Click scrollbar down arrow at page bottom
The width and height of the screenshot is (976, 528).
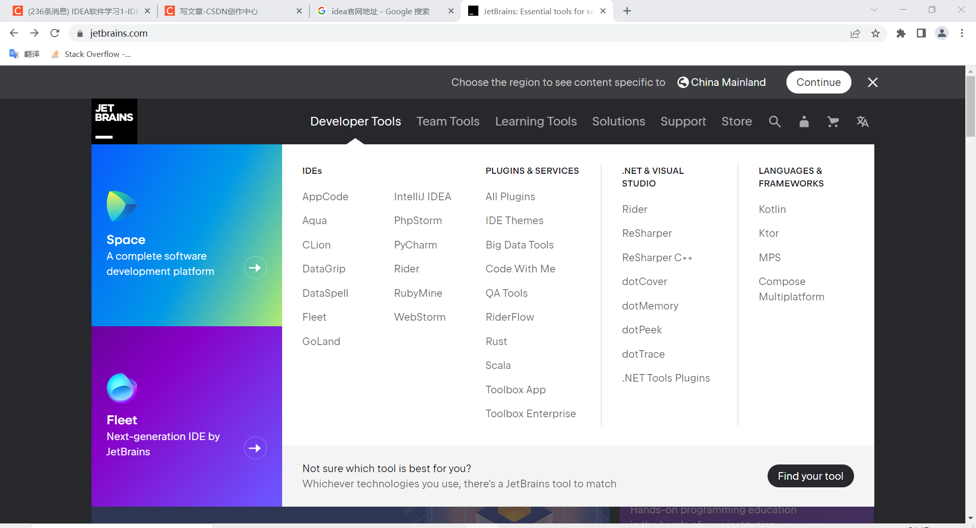point(970,518)
